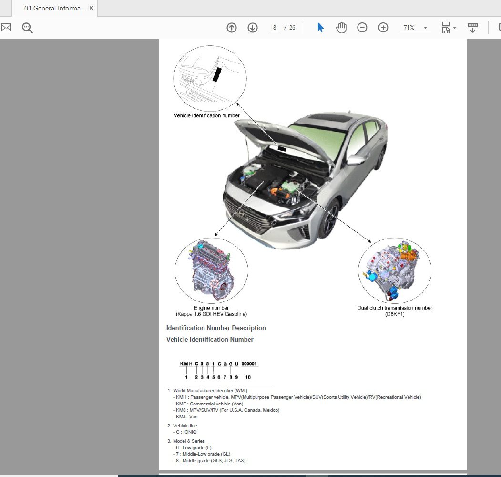Click the 'Model & Series' list item
This screenshot has width=501, height=477.
(186, 441)
